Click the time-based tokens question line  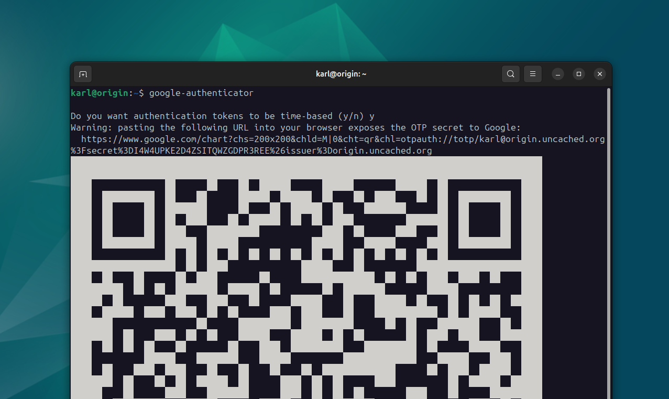223,116
